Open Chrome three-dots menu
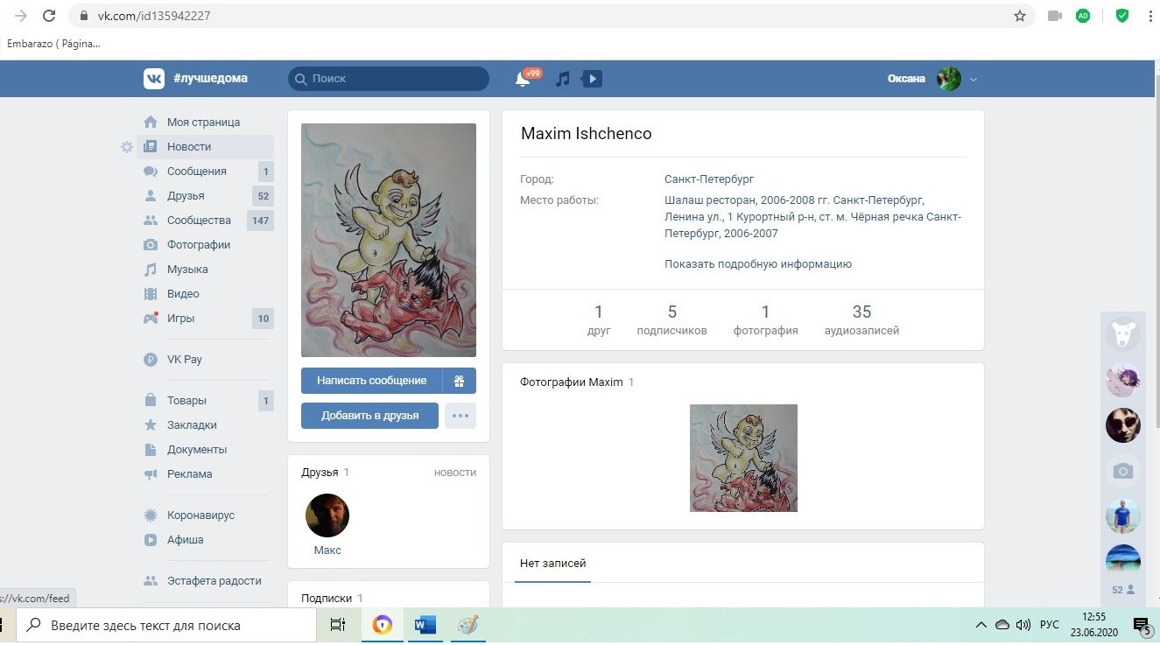 (x=1149, y=16)
